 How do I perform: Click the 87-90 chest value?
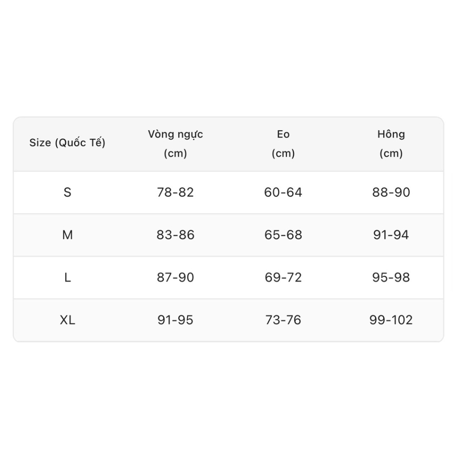[x=175, y=278]
